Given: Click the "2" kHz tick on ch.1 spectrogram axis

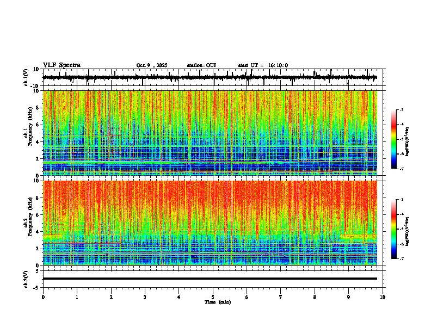Looking at the screenshot, I should coord(38,158).
